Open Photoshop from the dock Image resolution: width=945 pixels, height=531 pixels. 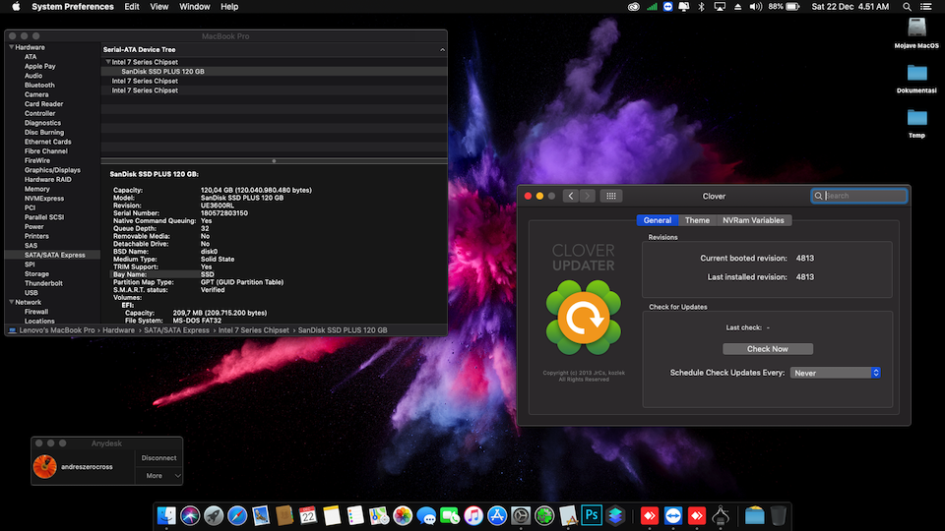tap(592, 516)
